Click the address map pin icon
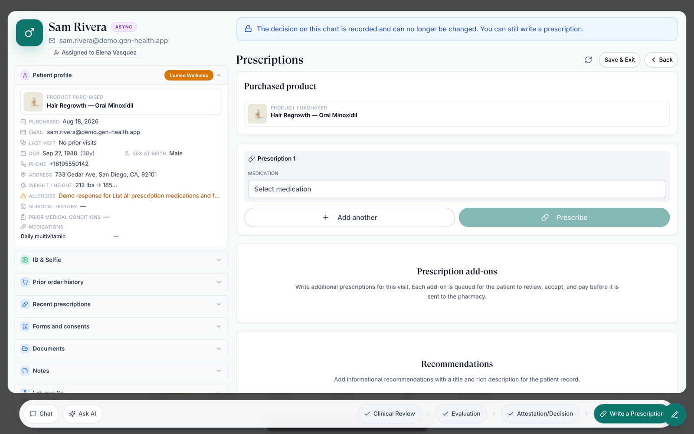694x434 pixels. pos(23,174)
